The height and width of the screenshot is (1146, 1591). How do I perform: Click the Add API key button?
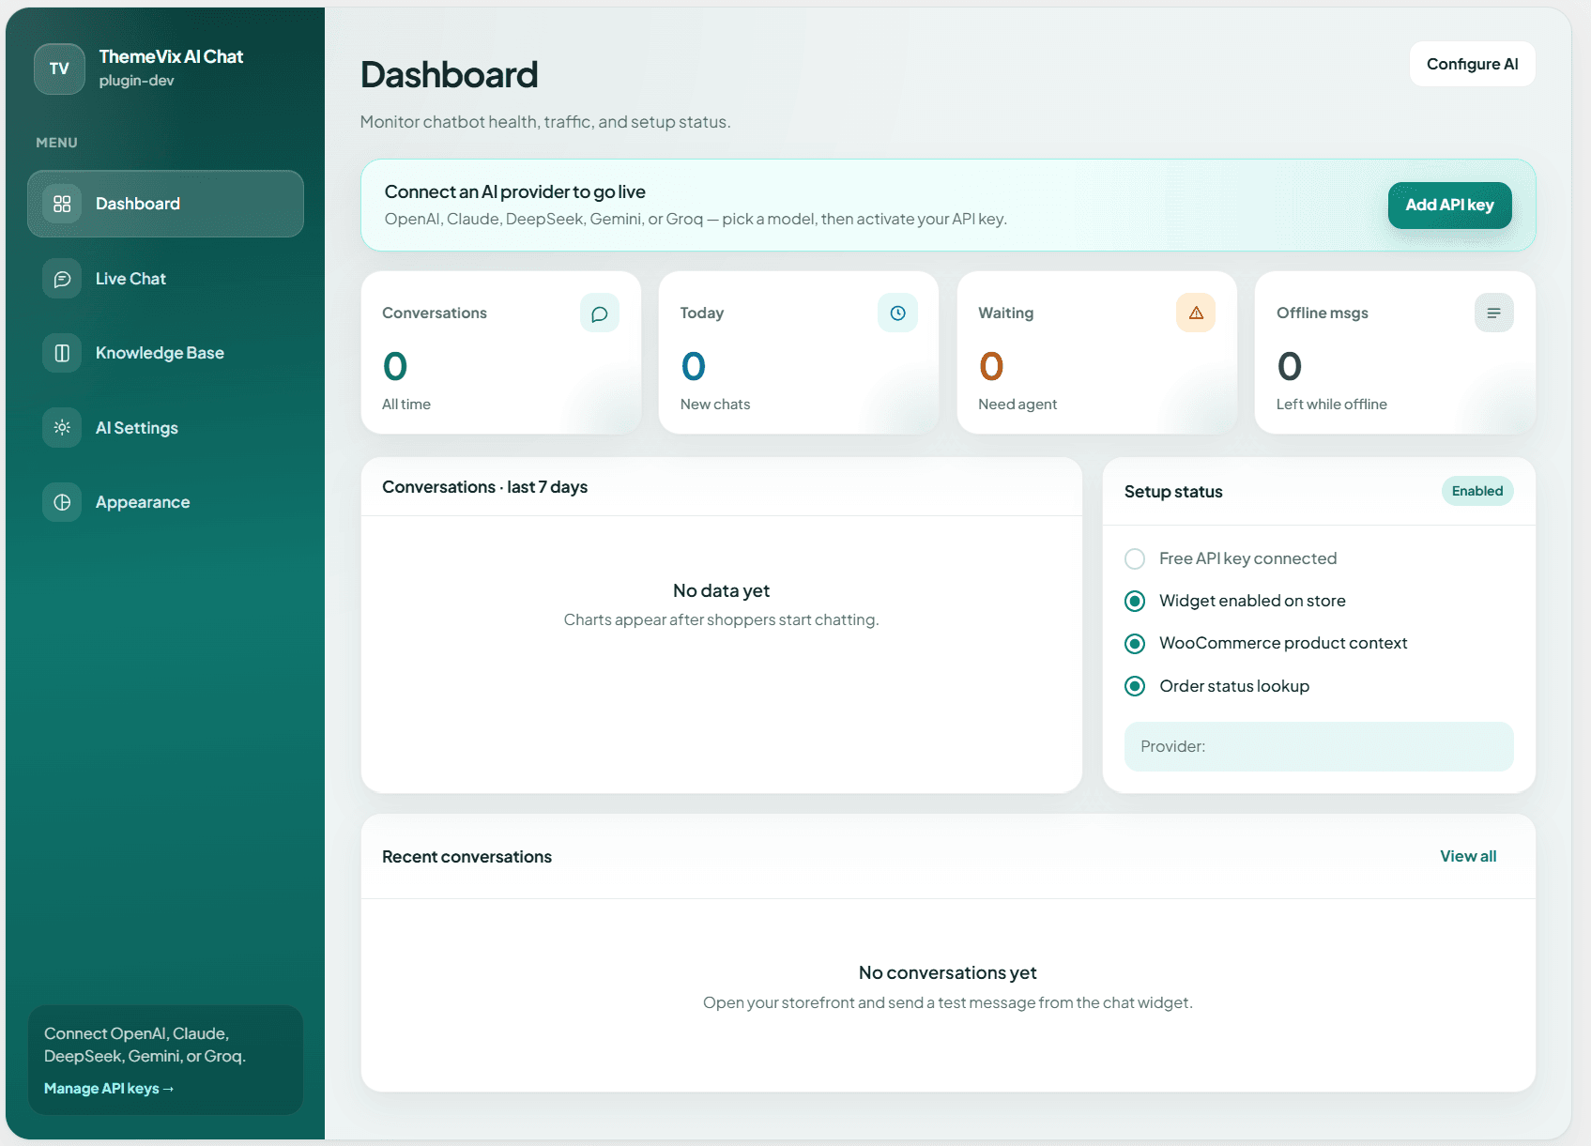(x=1449, y=205)
